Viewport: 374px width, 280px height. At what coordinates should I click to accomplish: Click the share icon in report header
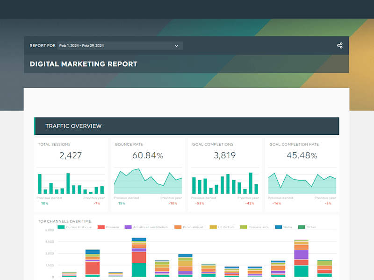[x=340, y=45]
